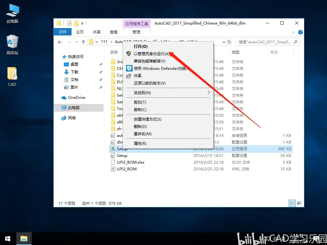Select 剪切(T) in context menu
The image size is (327, 245).
coord(168,102)
